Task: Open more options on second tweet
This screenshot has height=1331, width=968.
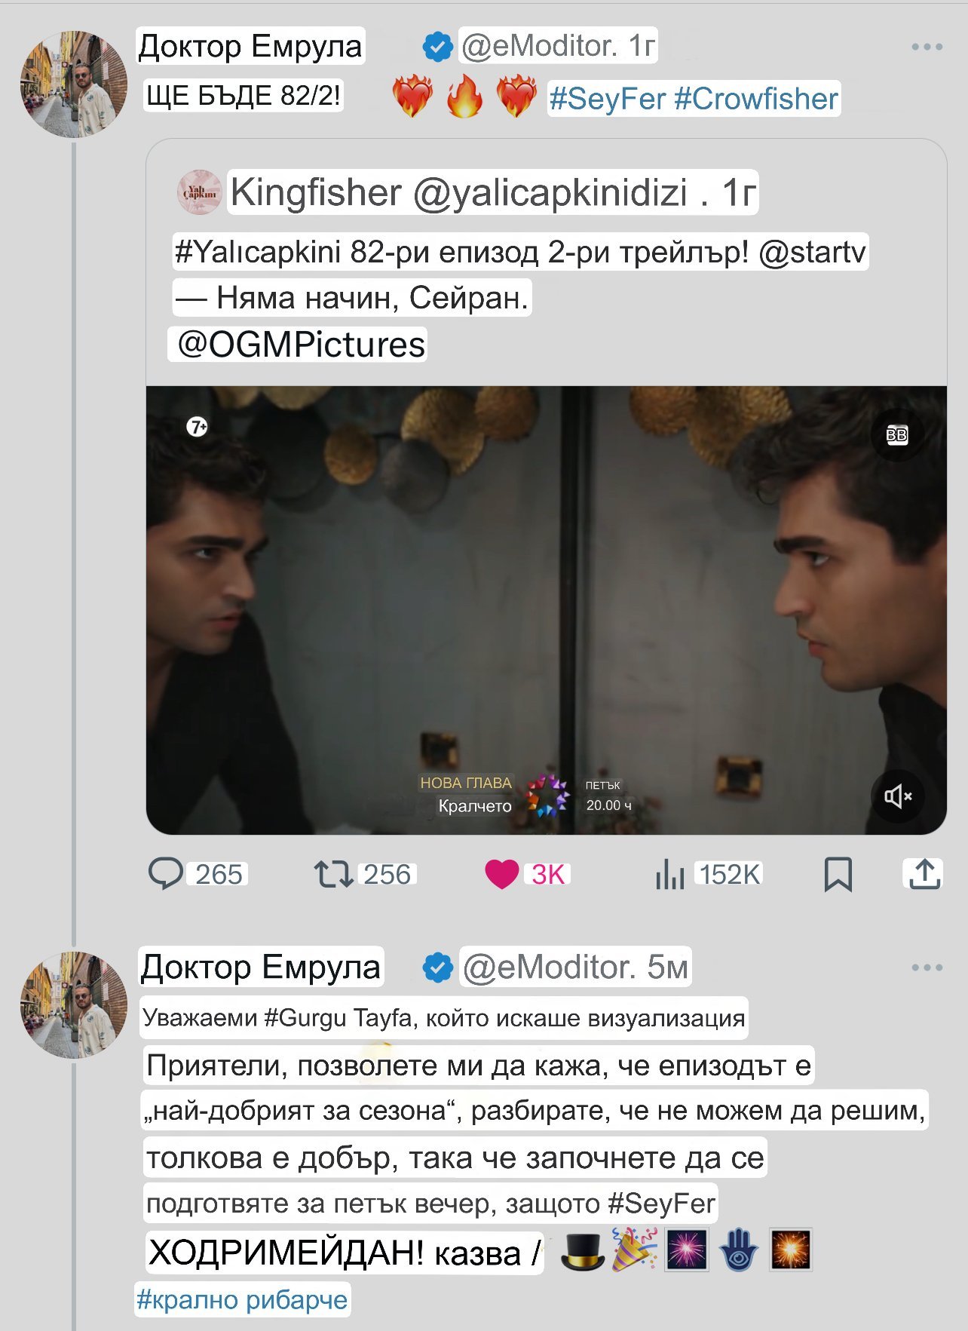Action: (927, 968)
